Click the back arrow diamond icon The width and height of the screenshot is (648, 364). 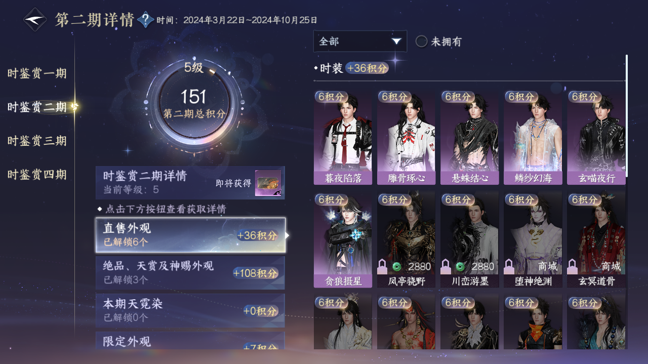(35, 20)
